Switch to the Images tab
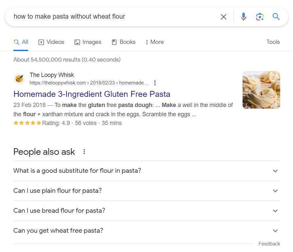 click(88, 42)
